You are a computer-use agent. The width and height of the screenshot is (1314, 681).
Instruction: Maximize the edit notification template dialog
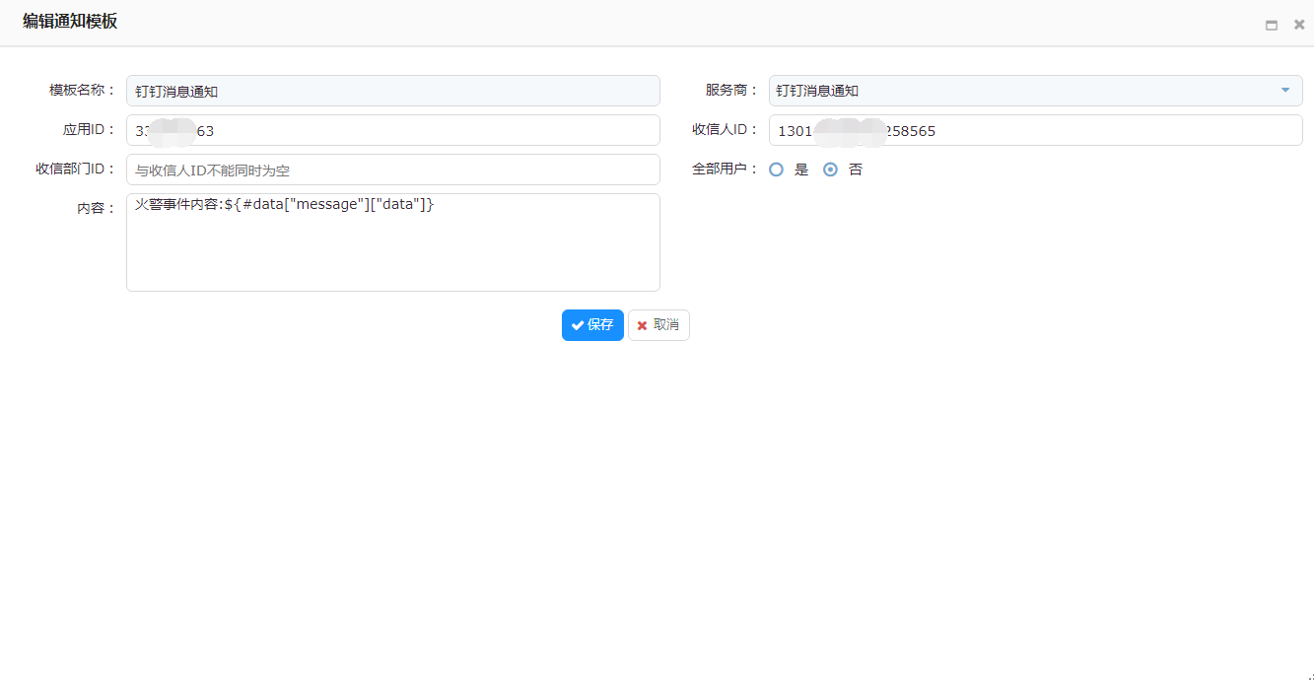tap(1272, 25)
